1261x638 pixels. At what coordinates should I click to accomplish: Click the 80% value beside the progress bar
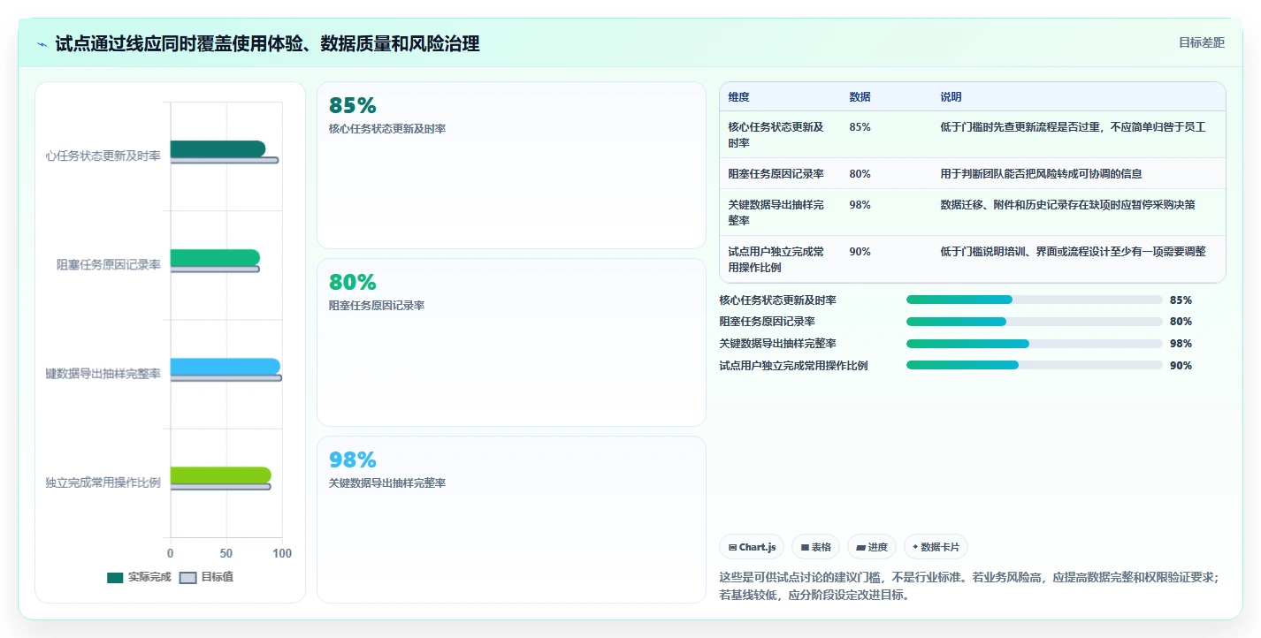pos(1181,322)
